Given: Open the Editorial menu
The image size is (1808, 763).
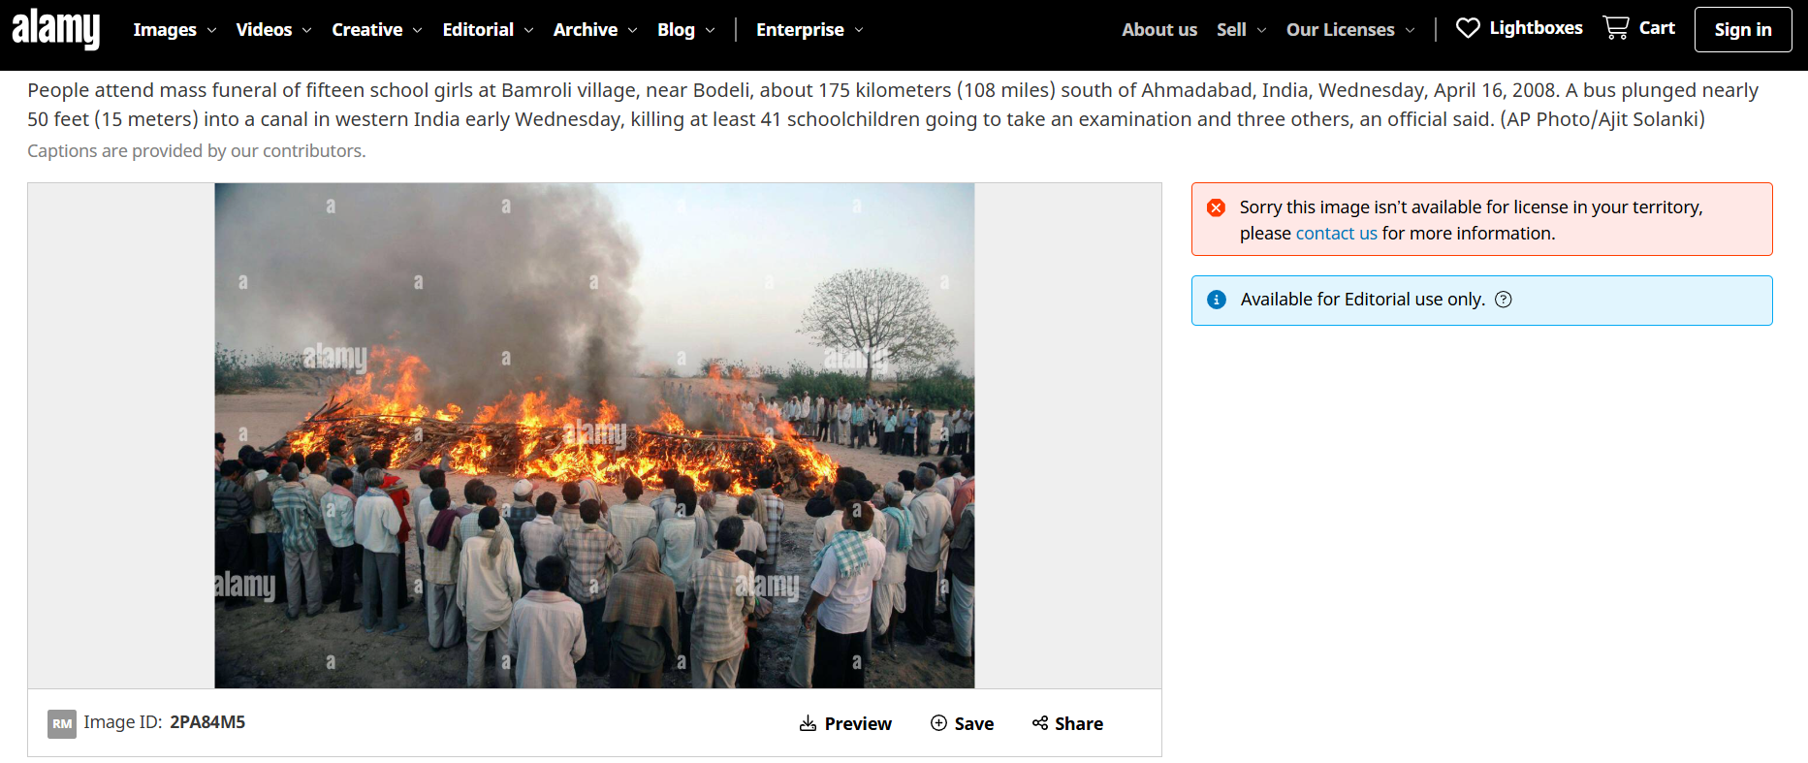Looking at the screenshot, I should tap(488, 30).
